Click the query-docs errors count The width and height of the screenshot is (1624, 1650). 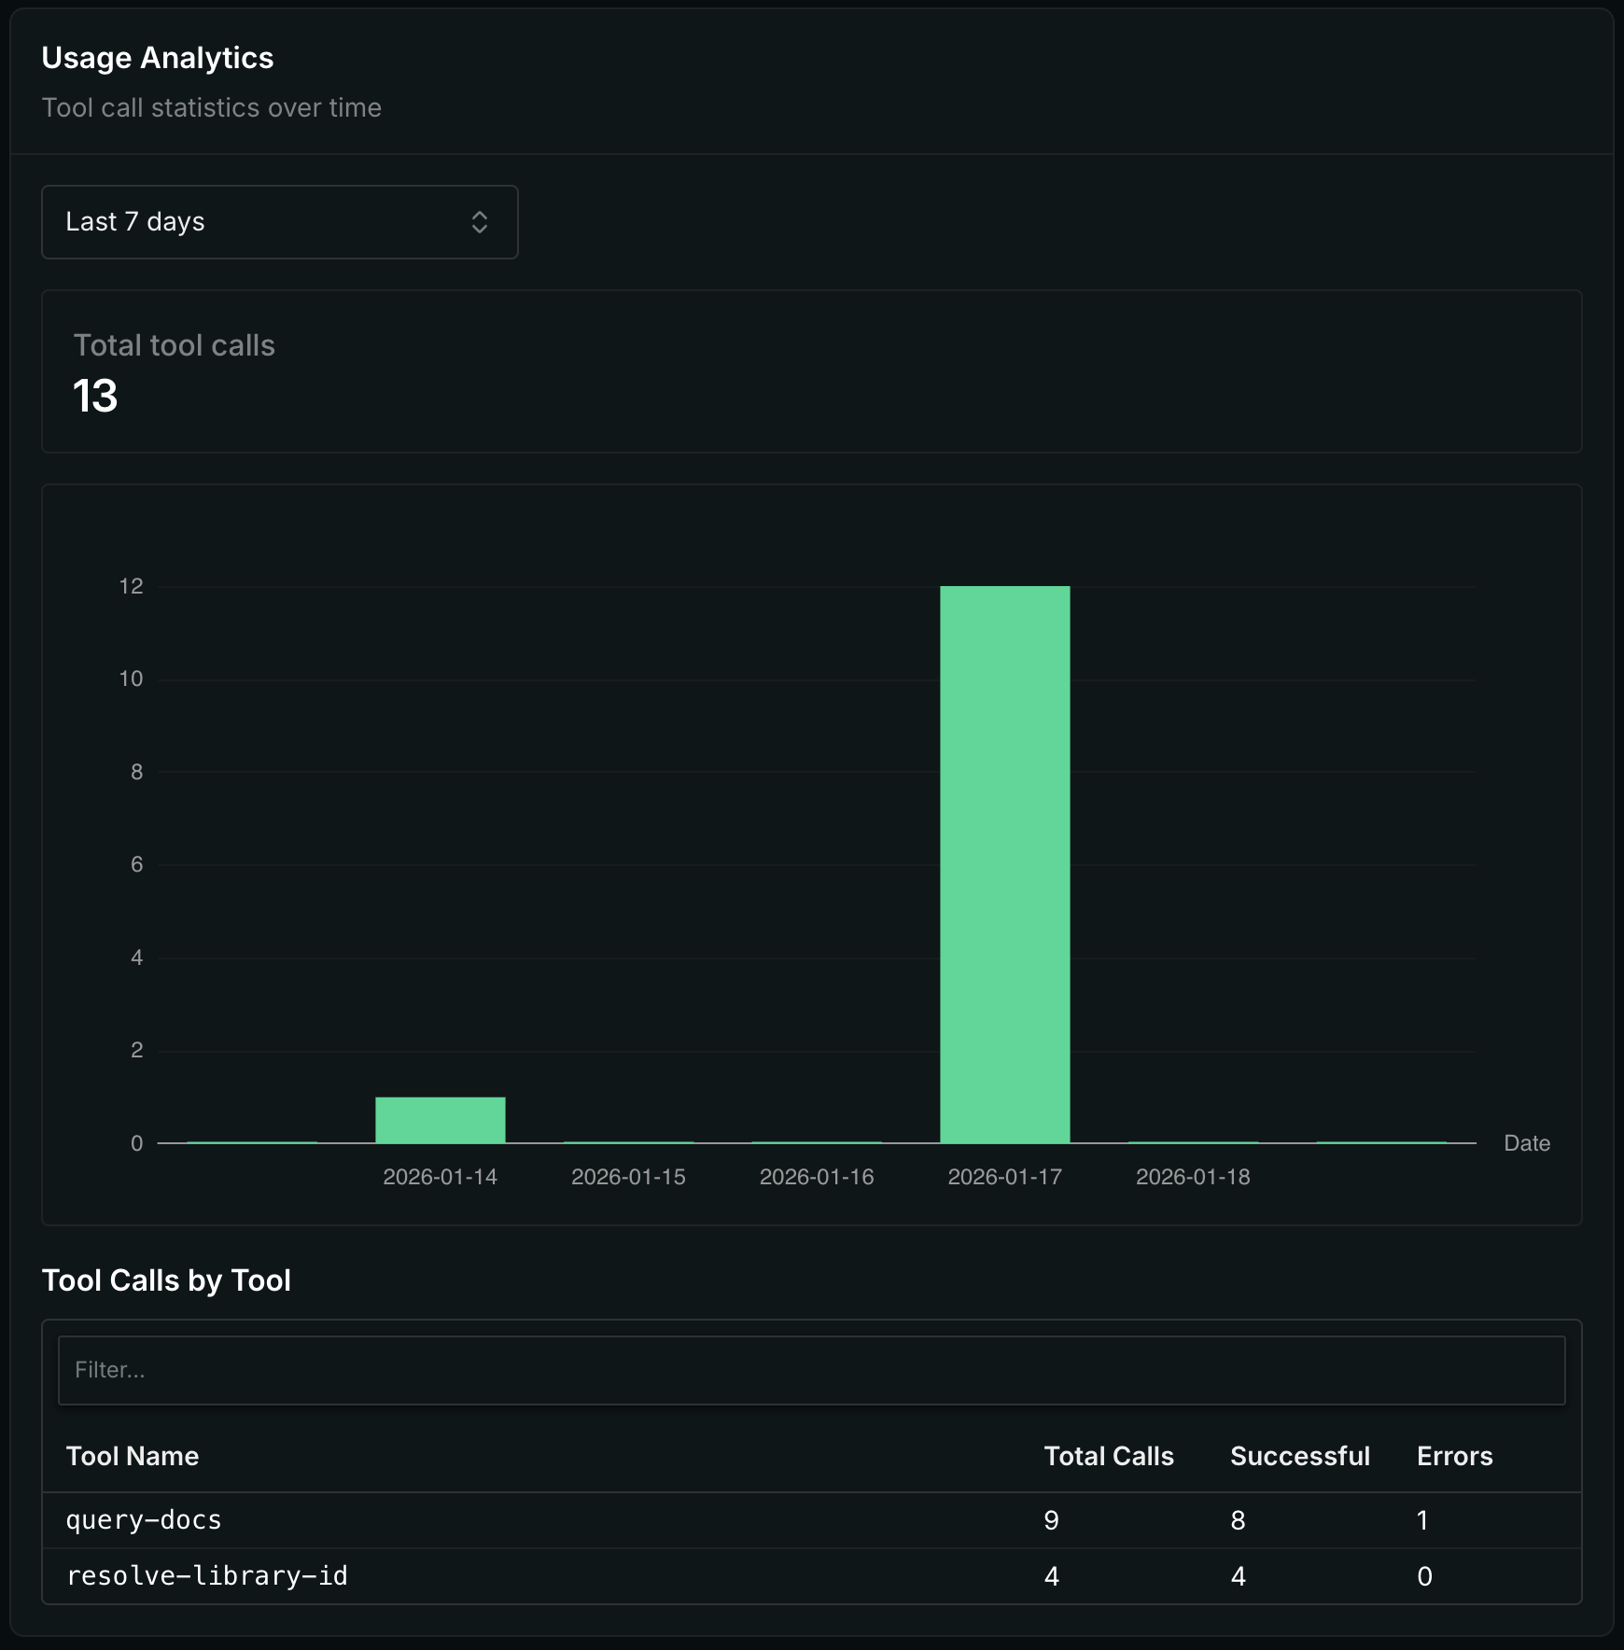[x=1422, y=1520]
